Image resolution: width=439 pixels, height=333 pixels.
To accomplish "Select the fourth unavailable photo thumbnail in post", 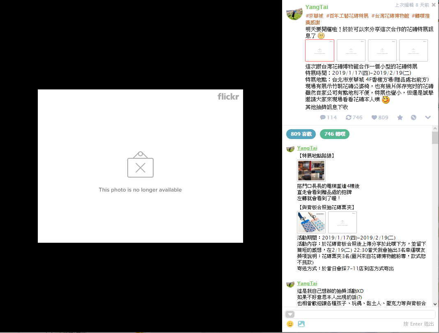I will tap(414, 50).
